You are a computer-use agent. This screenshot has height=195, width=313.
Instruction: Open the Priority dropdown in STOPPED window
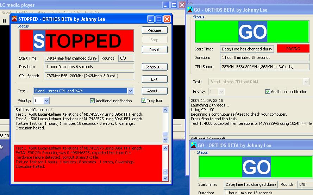pyautogui.click(x=46, y=100)
